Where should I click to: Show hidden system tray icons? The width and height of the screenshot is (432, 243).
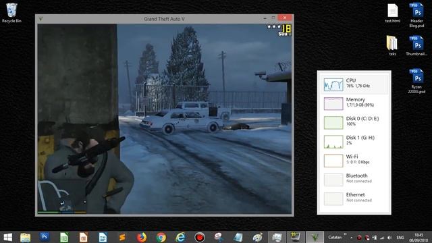coord(351,238)
